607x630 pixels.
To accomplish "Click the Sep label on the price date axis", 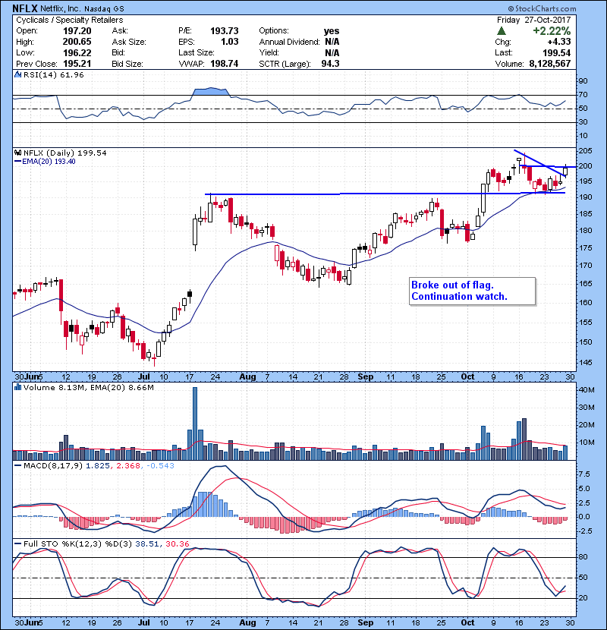I will click(365, 377).
